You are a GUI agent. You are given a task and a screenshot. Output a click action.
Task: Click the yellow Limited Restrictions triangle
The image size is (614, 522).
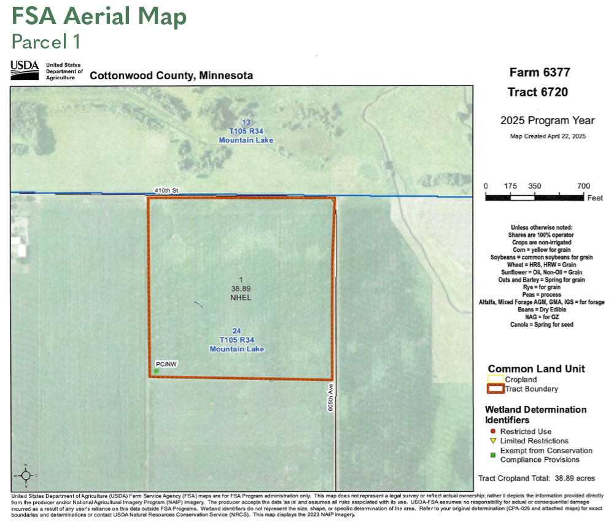pos(492,441)
